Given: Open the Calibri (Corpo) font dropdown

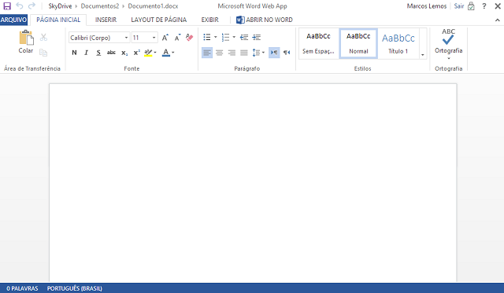Looking at the screenshot, I should 126,38.
